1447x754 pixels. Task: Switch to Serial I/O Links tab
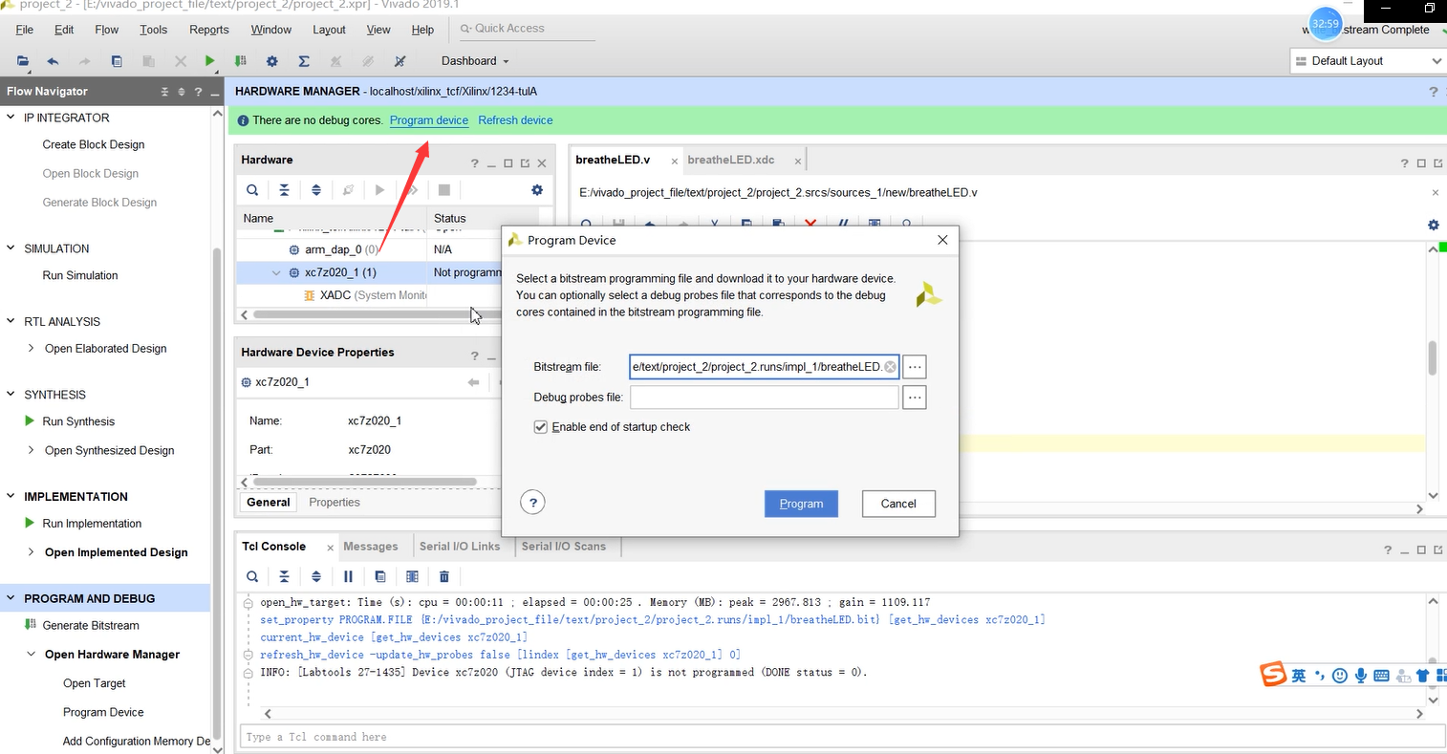coord(460,547)
